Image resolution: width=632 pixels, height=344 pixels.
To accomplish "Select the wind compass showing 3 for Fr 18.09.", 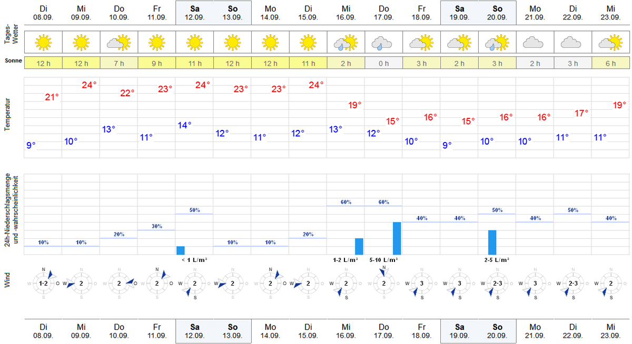I will (x=421, y=284).
